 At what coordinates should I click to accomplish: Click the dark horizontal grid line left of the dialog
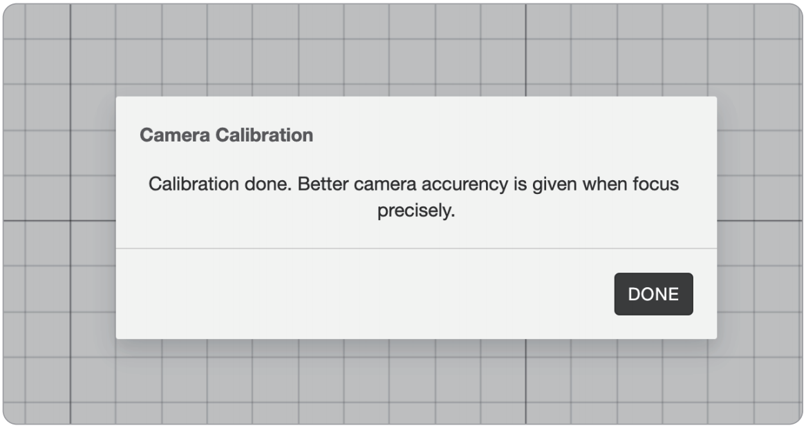click(x=59, y=221)
